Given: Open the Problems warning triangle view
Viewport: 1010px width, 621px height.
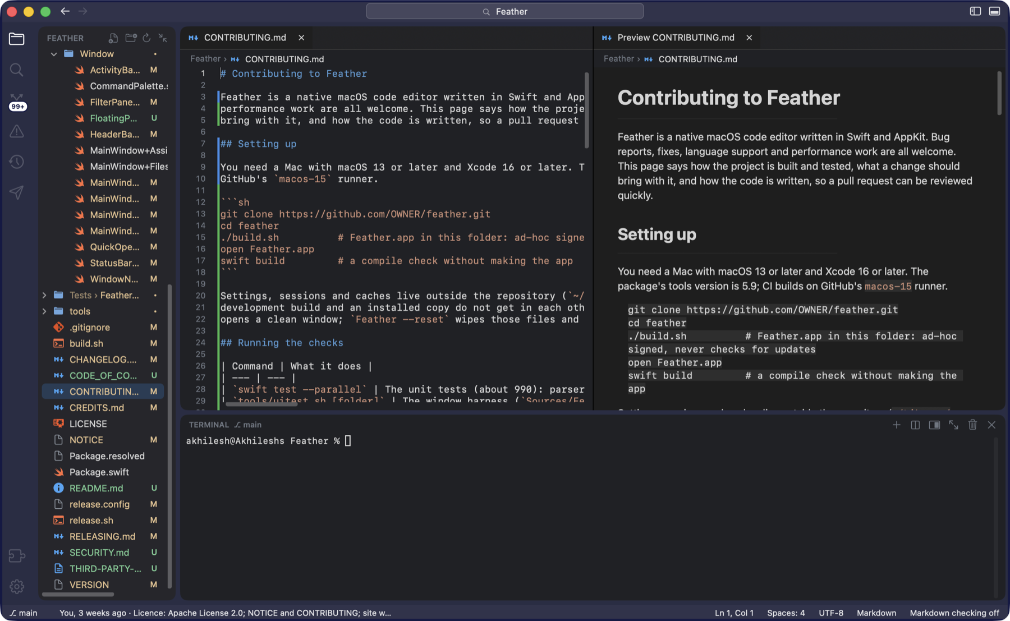Looking at the screenshot, I should click(x=17, y=131).
